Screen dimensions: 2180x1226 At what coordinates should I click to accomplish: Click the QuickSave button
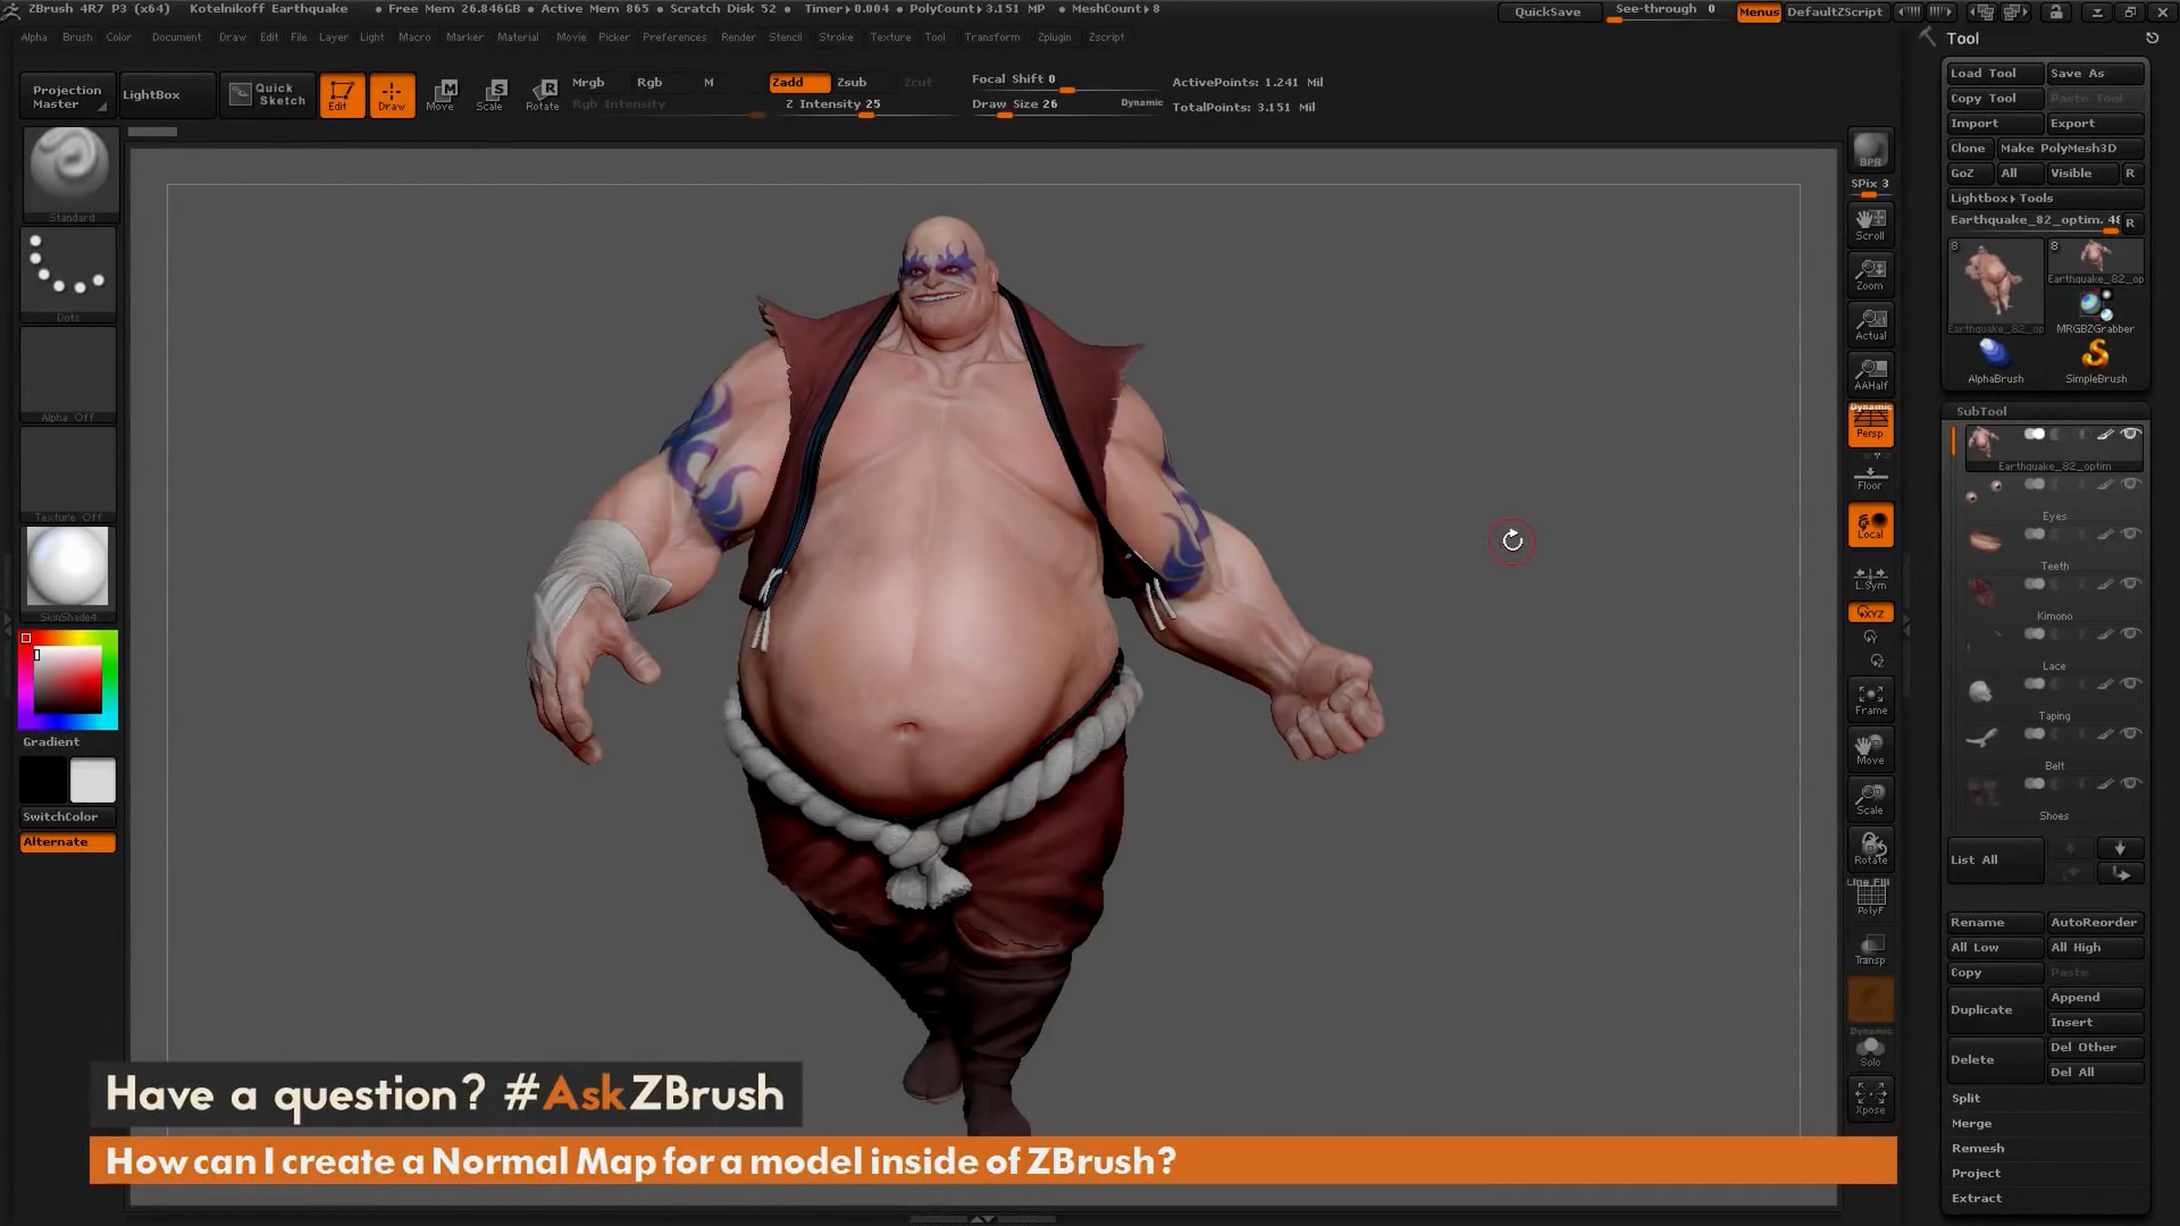click(1548, 12)
